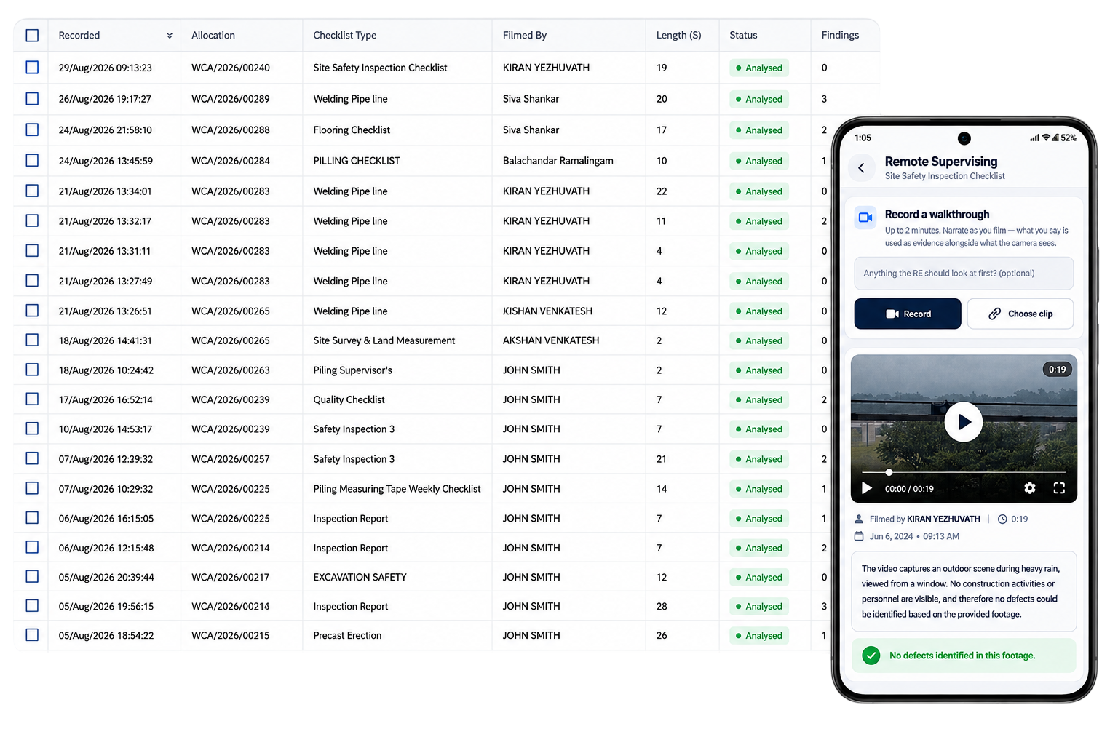Viewport: 1118px width, 745px height.
Task: Click the clock icon beside 0:19 duration
Action: [x=1002, y=519]
